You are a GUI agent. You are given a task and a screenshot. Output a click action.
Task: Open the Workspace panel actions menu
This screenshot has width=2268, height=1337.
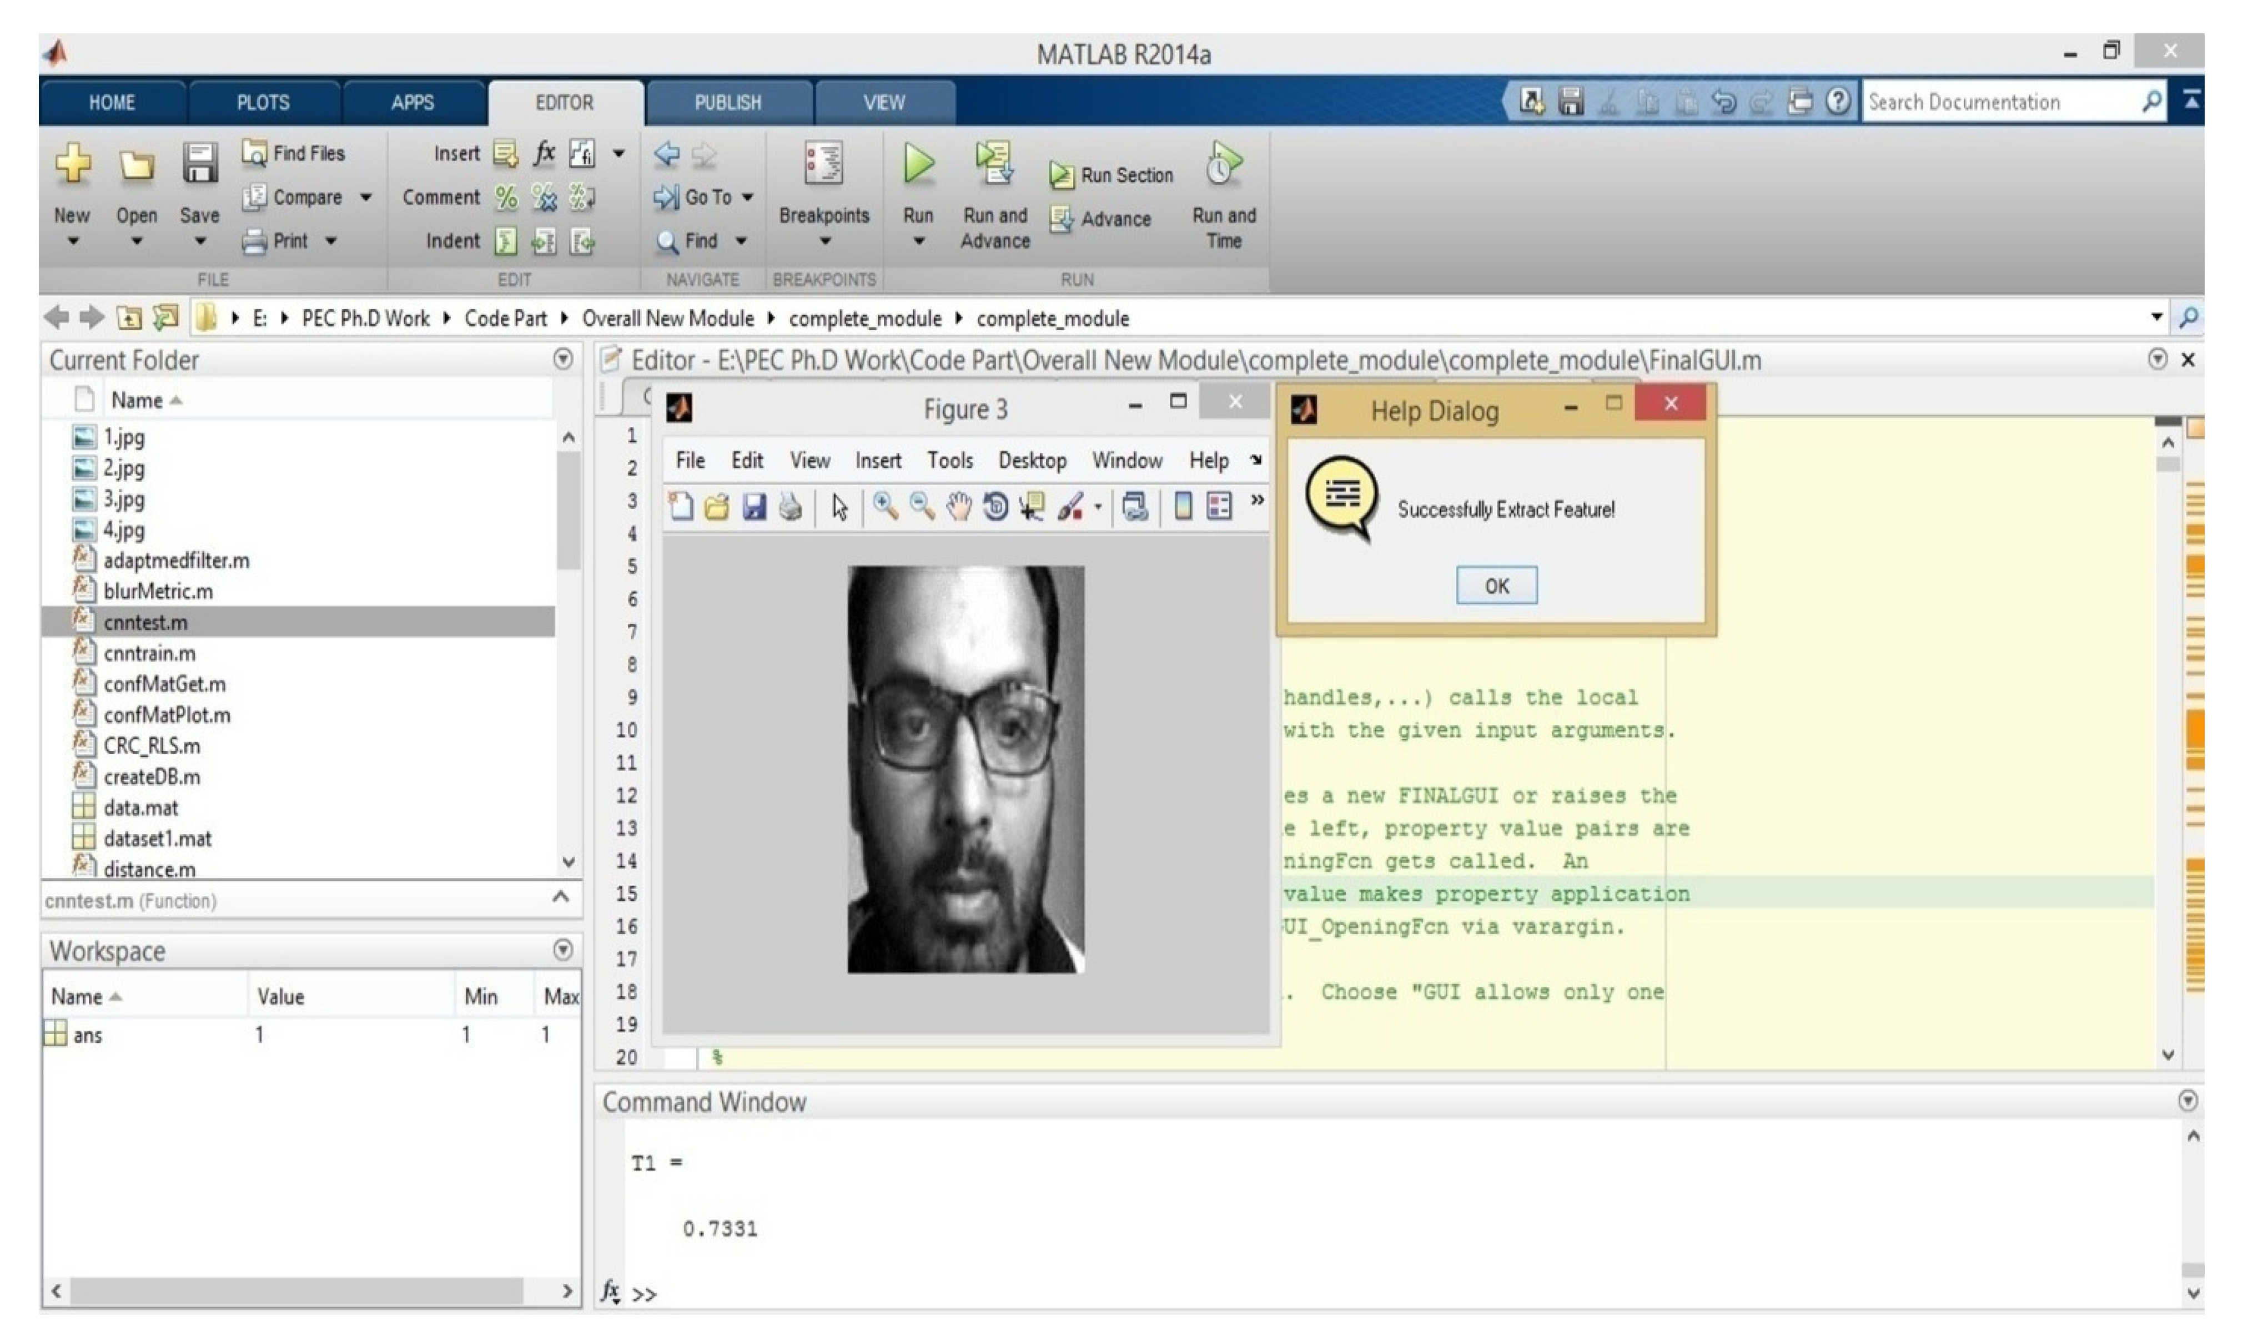pyautogui.click(x=563, y=950)
